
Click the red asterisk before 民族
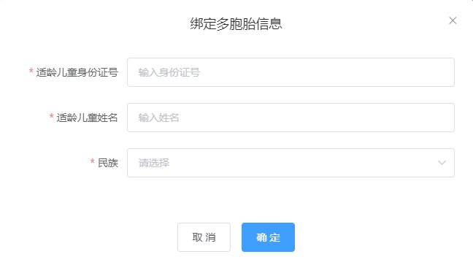point(93,161)
